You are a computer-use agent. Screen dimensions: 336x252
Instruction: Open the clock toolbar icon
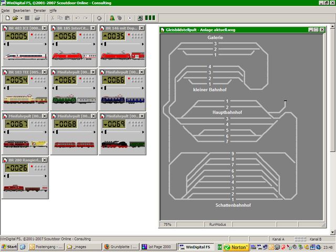130,18
